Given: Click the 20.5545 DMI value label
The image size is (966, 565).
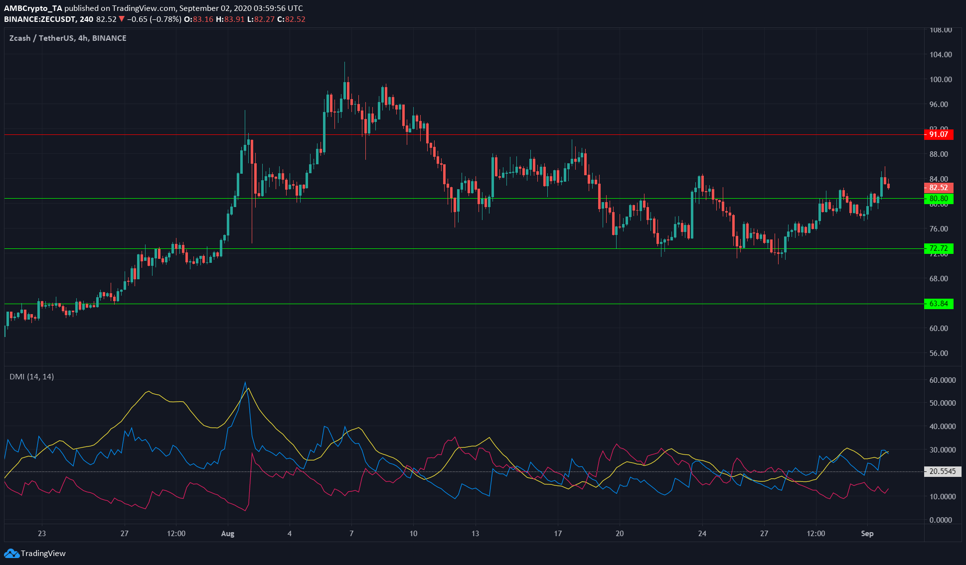Looking at the screenshot, I should point(943,471).
